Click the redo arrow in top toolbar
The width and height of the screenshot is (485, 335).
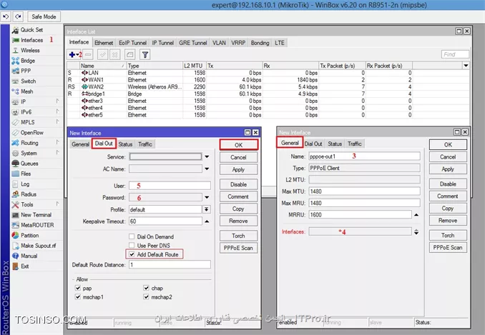[x=19, y=16]
